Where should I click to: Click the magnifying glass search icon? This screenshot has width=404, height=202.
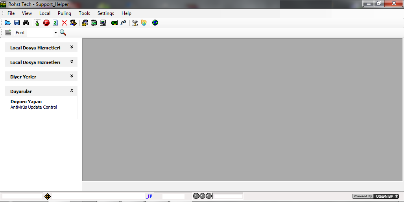coord(63,33)
